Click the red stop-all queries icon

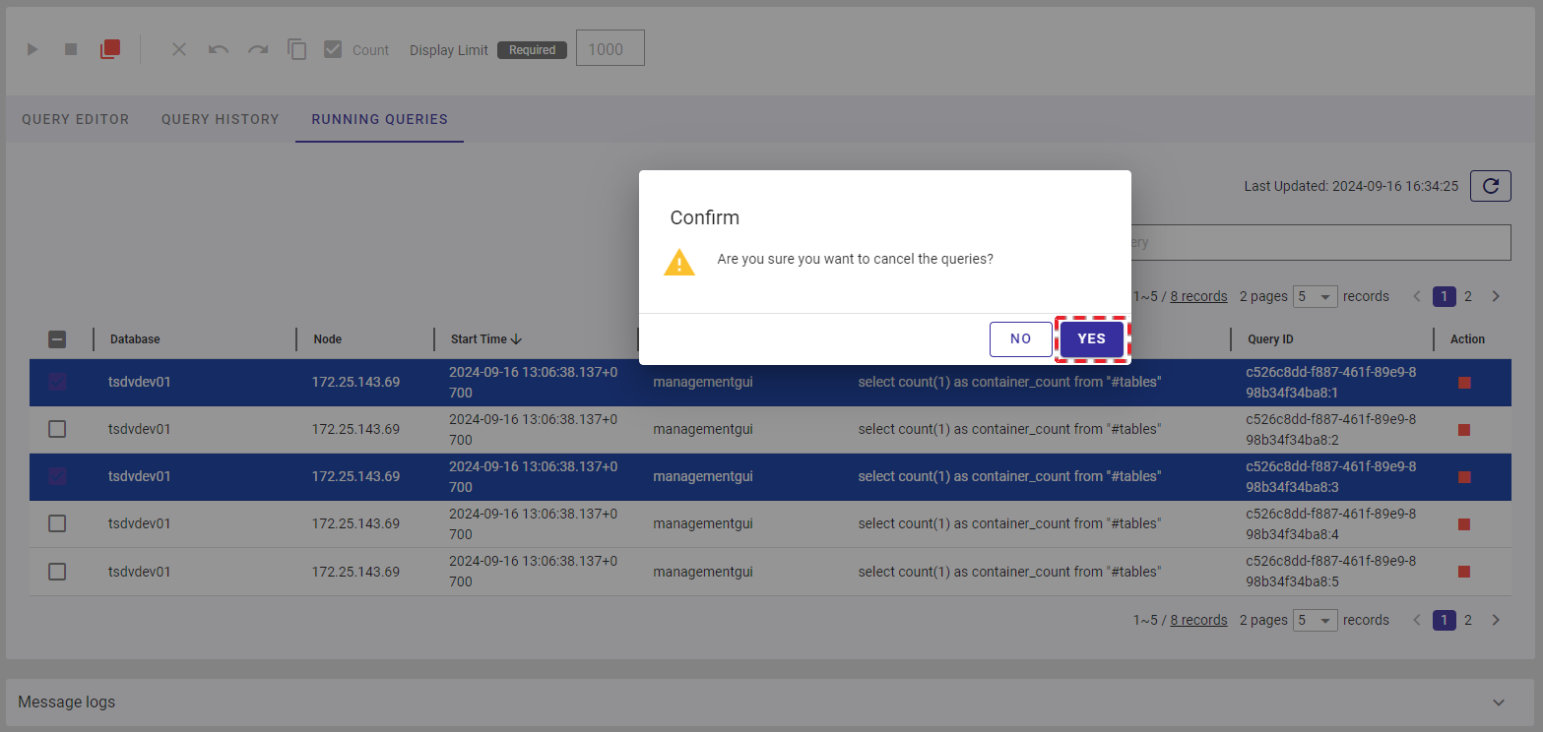pos(110,49)
